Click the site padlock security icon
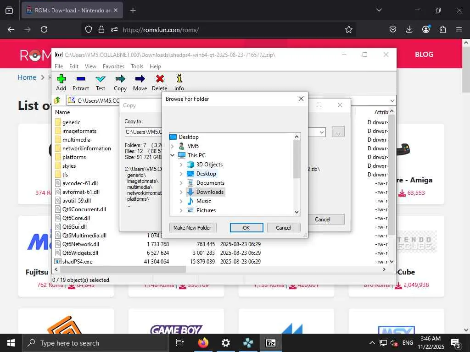470x352 pixels. coord(101,29)
